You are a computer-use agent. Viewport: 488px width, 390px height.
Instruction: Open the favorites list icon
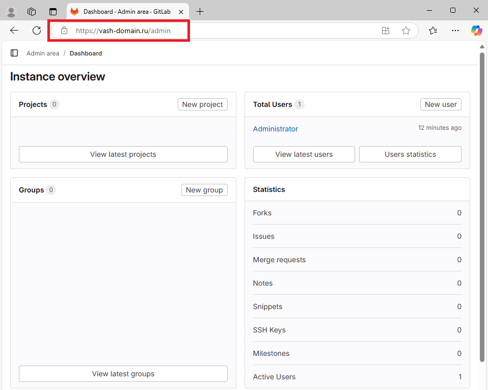pos(433,31)
